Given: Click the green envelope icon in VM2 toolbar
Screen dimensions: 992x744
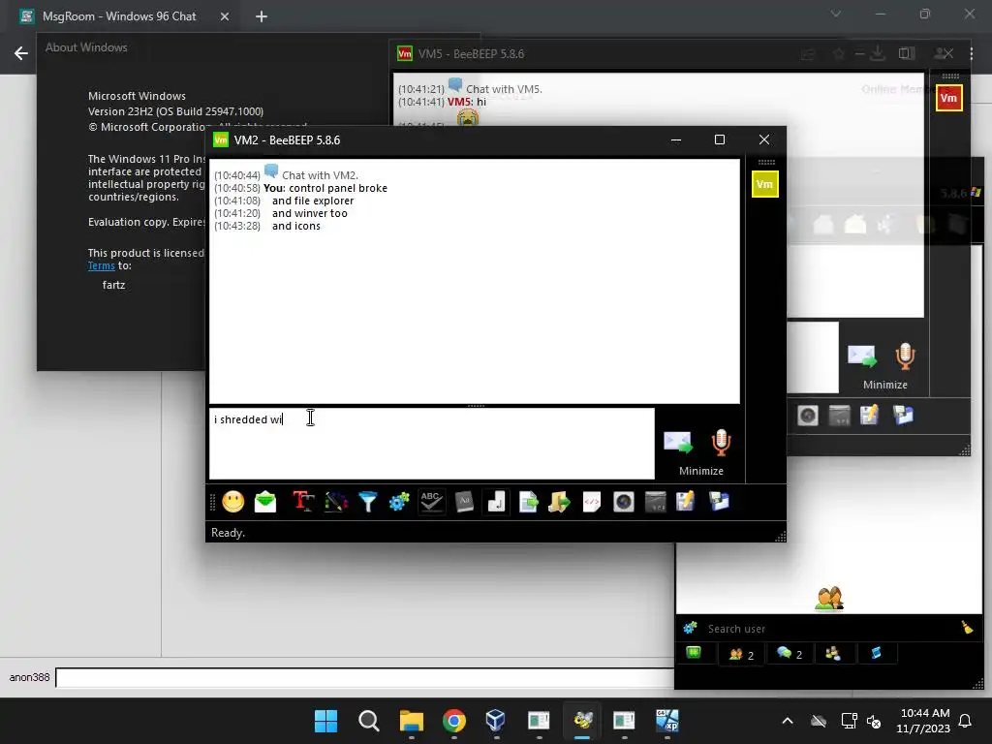Looking at the screenshot, I should pyautogui.click(x=265, y=503).
